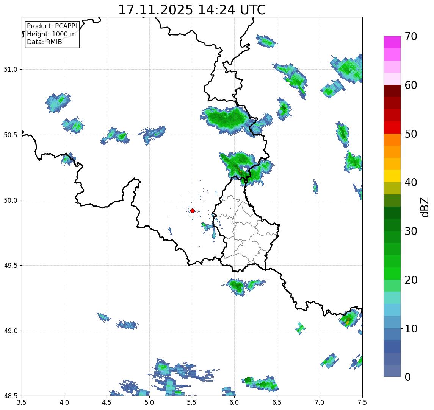Click the longitude axis label 7.0
The height and width of the screenshot is (410, 434).
pos(320,402)
